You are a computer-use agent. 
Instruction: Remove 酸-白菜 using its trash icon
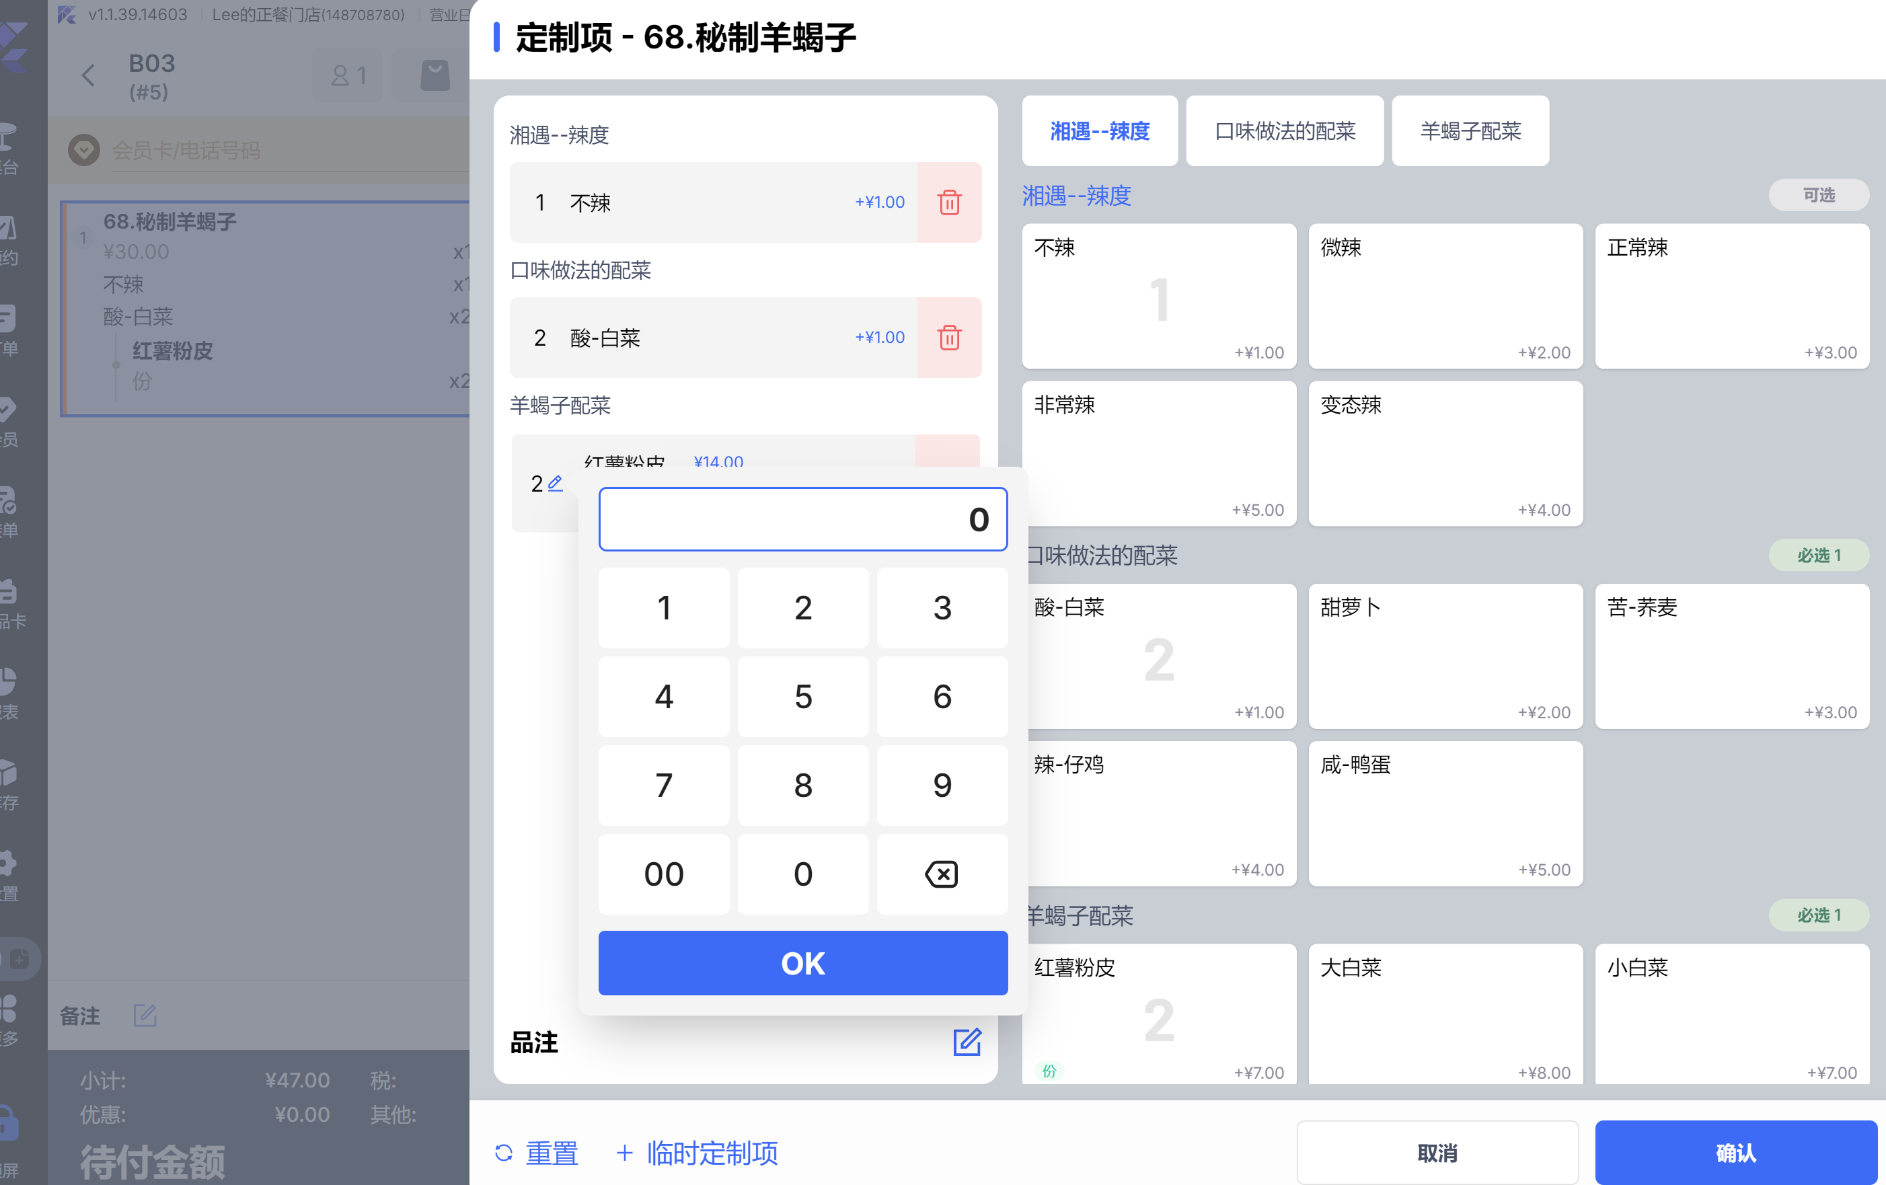coord(948,338)
